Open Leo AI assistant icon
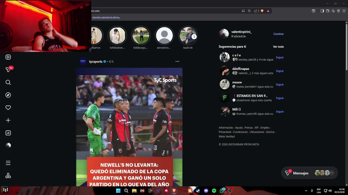Viewport: 348px width, 195px height. [x=333, y=11]
